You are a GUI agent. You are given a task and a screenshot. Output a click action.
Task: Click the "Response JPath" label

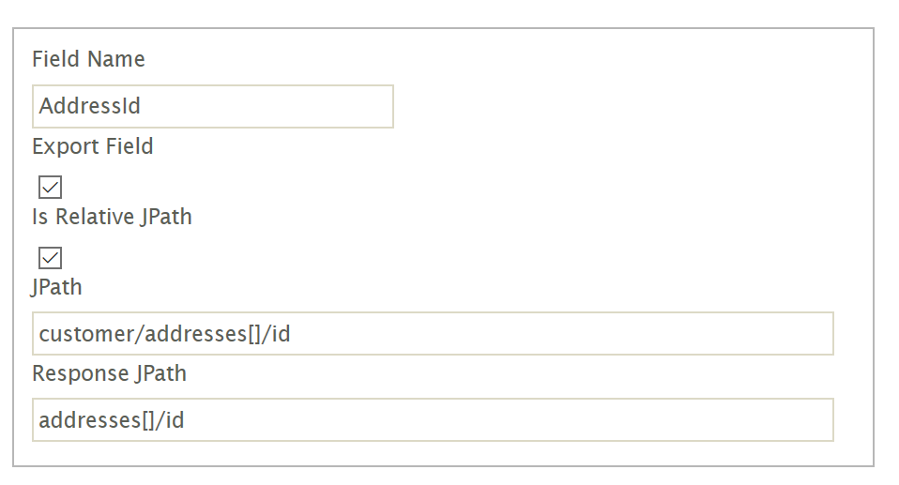pos(109,373)
